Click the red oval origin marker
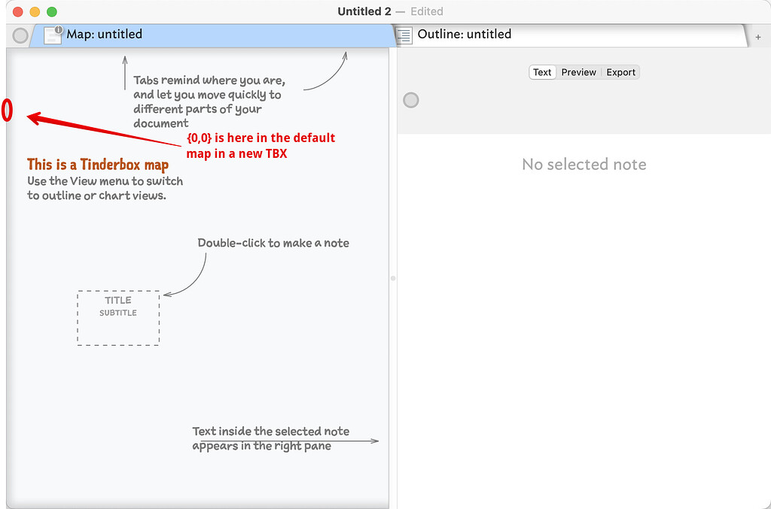The image size is (771, 509). tap(7, 111)
